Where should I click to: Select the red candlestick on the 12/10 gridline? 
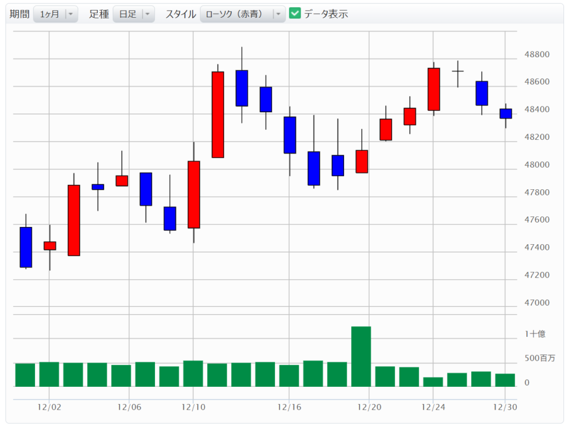click(x=193, y=194)
